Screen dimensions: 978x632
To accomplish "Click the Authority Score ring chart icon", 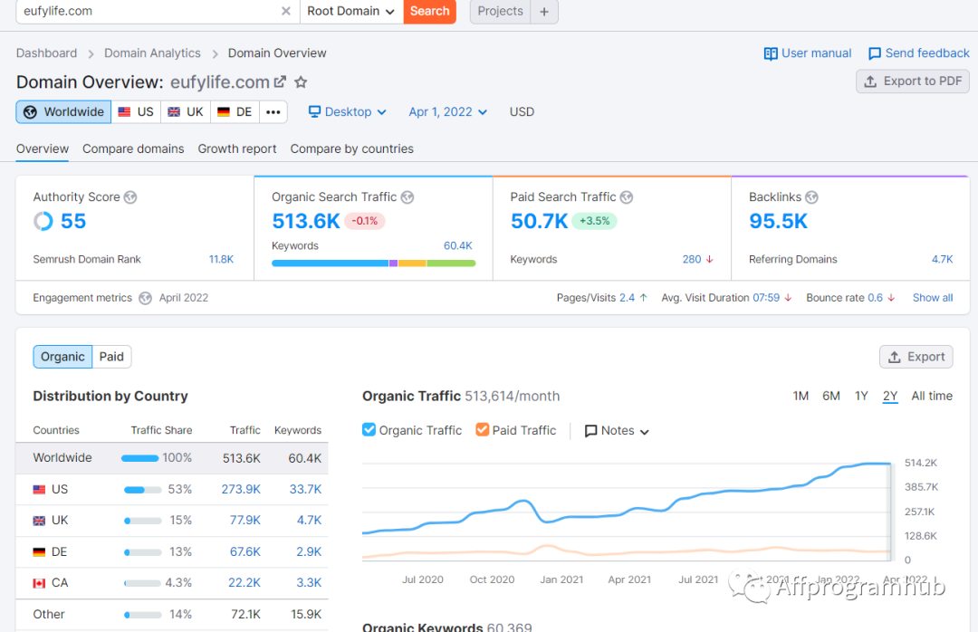I will 43,221.
